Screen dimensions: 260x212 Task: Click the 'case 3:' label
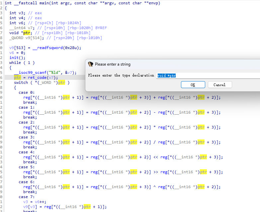tap(27, 137)
